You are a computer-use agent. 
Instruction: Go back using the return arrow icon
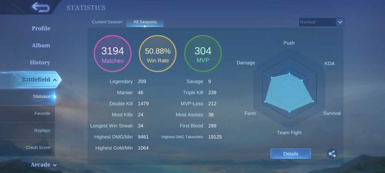click(40, 7)
